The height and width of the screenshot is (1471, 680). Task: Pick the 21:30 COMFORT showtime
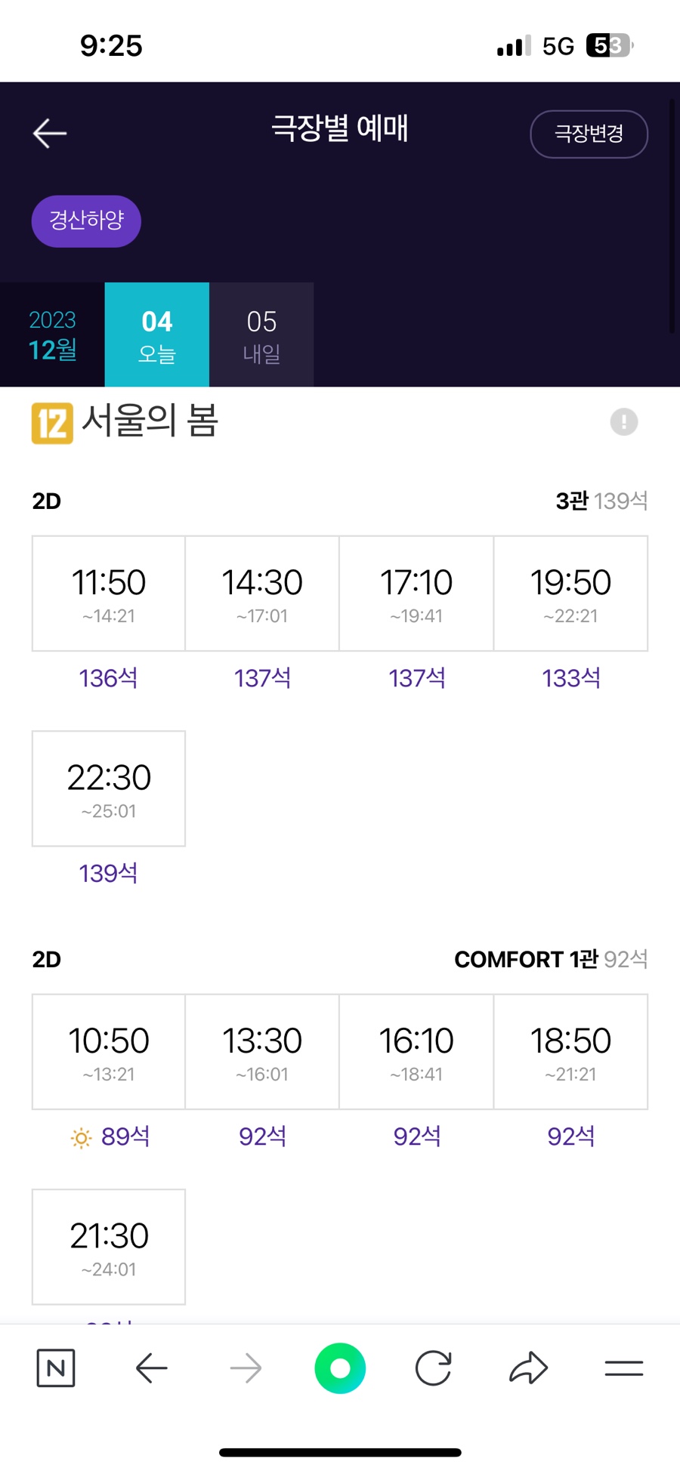point(109,1247)
